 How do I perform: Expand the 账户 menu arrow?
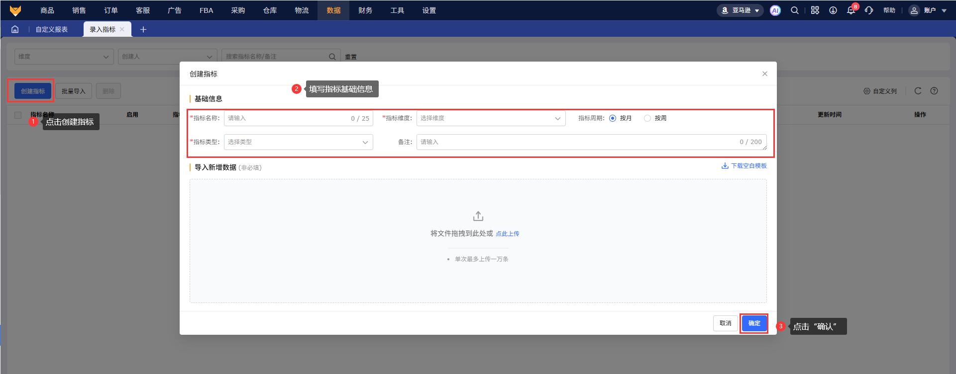pyautogui.click(x=944, y=10)
